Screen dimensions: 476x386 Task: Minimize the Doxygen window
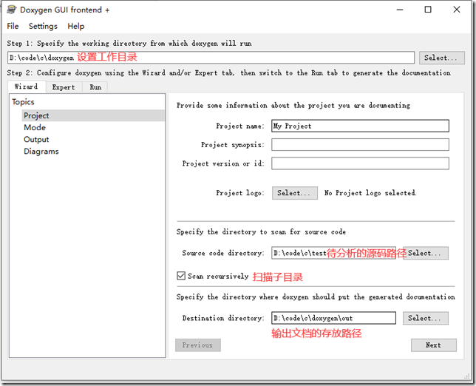coord(400,10)
